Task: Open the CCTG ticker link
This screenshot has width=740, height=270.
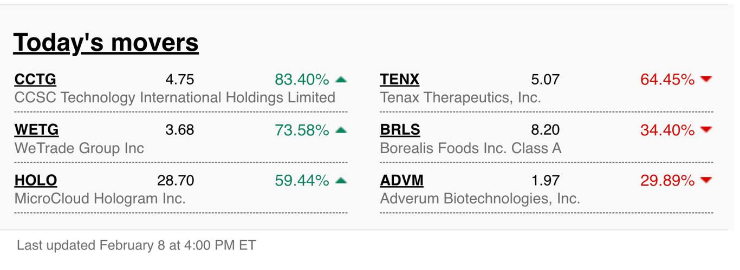Action: (x=35, y=80)
